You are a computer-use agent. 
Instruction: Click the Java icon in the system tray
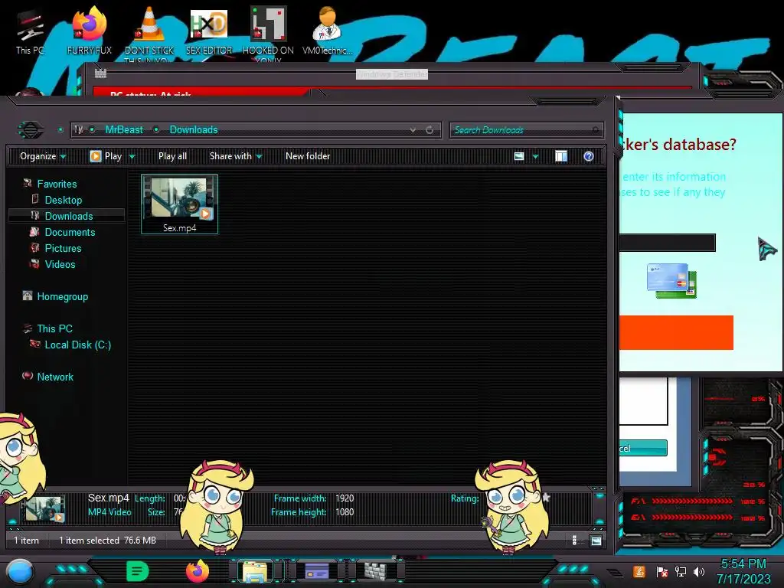coord(639,571)
